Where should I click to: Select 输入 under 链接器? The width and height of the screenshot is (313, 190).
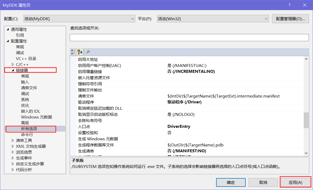[x=25, y=82]
